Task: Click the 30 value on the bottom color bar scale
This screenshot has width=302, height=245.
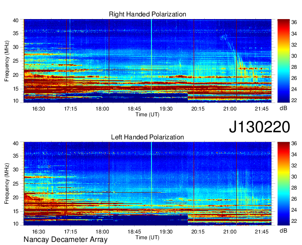Action: pos(294,177)
